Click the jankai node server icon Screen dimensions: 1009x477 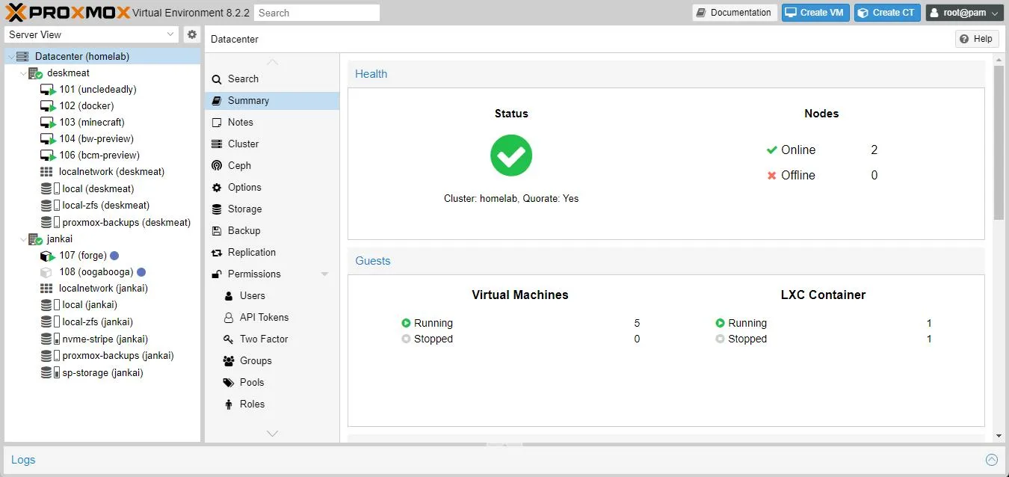tap(35, 239)
